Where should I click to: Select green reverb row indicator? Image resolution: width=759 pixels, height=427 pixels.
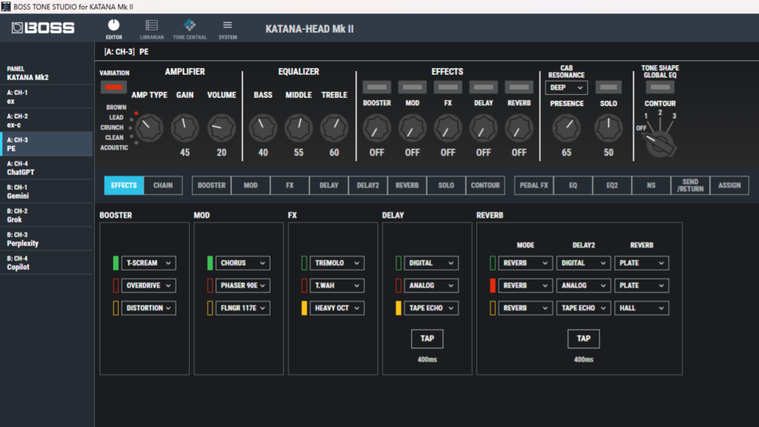(493, 263)
